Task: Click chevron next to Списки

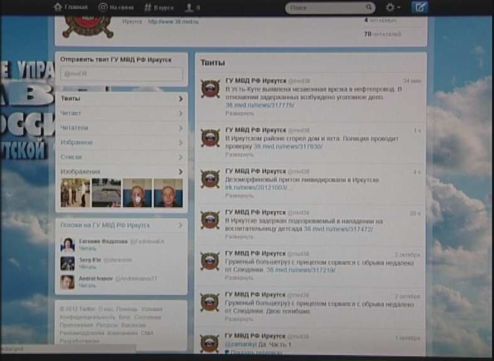Action: 181,157
